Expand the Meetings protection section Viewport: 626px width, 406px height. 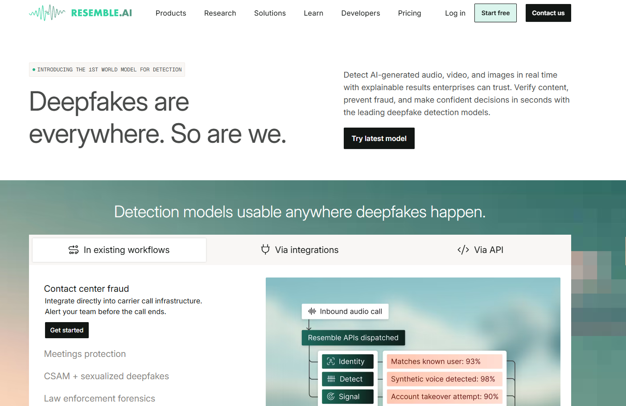pos(85,354)
